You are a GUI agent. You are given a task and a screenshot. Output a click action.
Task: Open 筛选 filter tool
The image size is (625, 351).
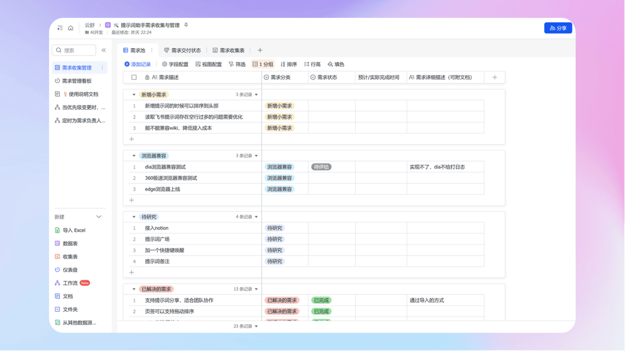click(237, 64)
